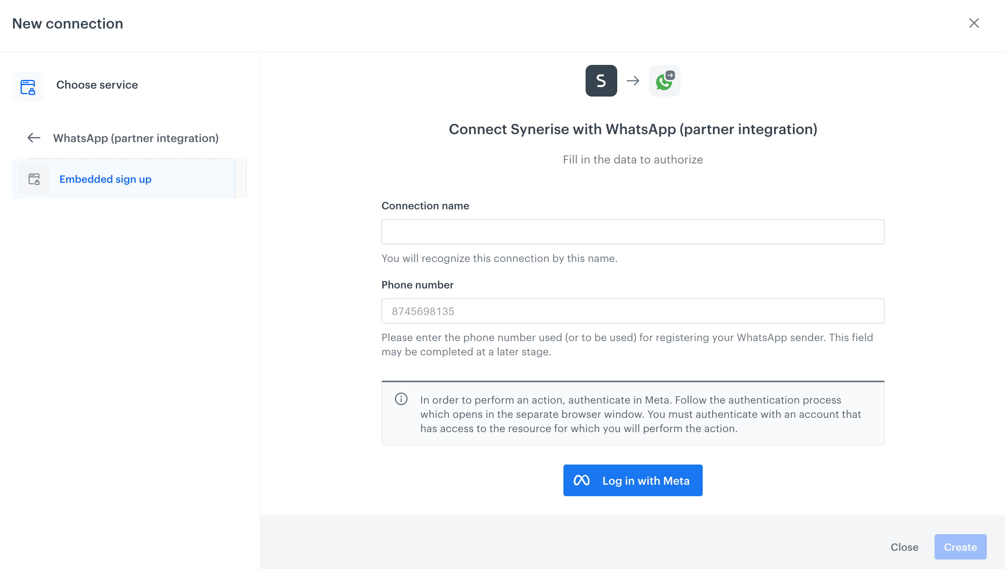The height and width of the screenshot is (569, 1005).
Task: Open the WhatsApp (partner integration) section header
Action: coord(135,138)
